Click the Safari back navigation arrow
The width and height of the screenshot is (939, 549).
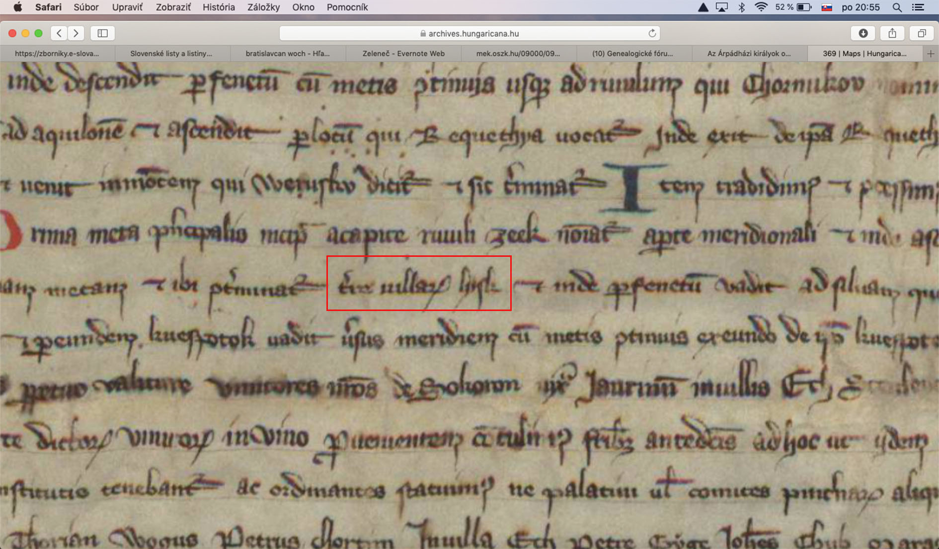tap(59, 33)
